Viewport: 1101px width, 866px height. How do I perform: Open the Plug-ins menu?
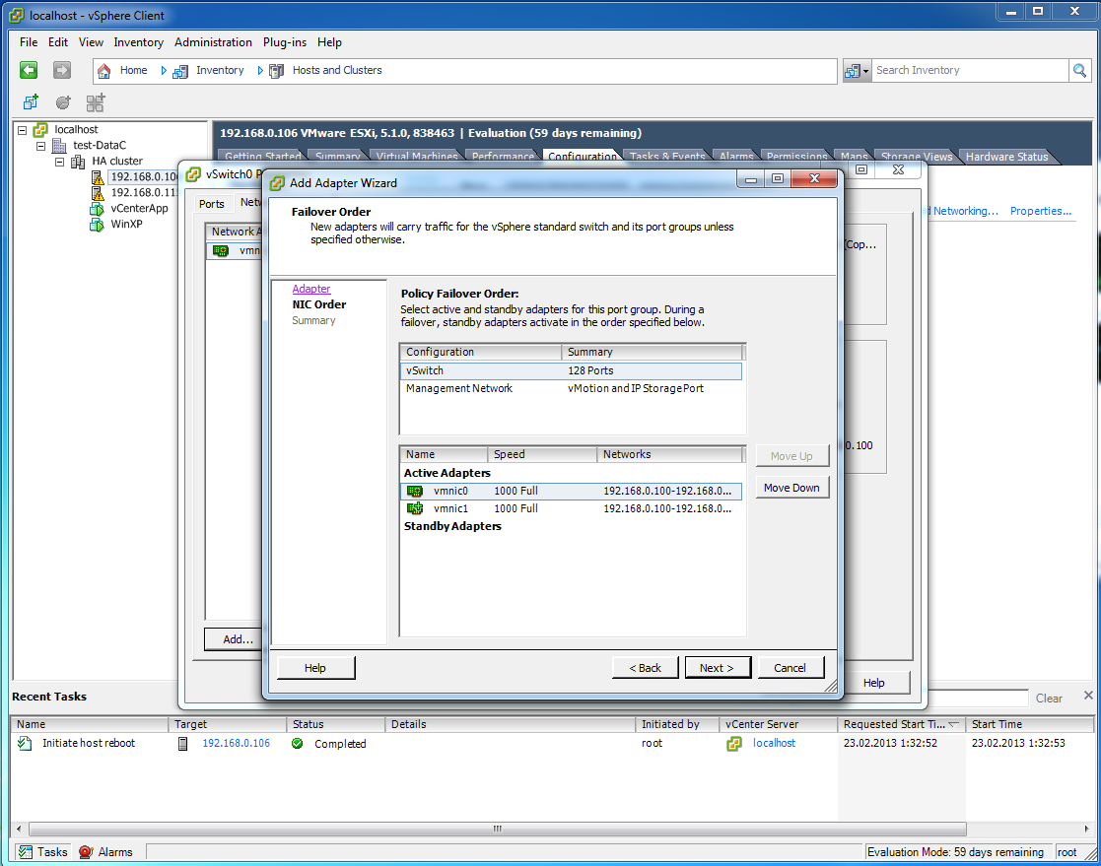point(285,42)
